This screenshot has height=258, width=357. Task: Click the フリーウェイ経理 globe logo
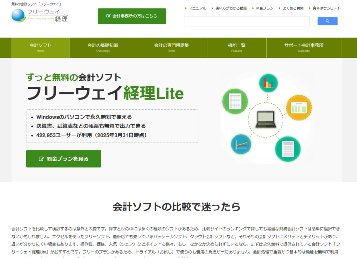[40, 16]
